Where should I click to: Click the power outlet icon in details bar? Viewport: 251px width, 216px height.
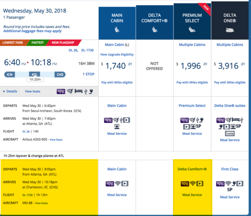[x=91, y=91]
